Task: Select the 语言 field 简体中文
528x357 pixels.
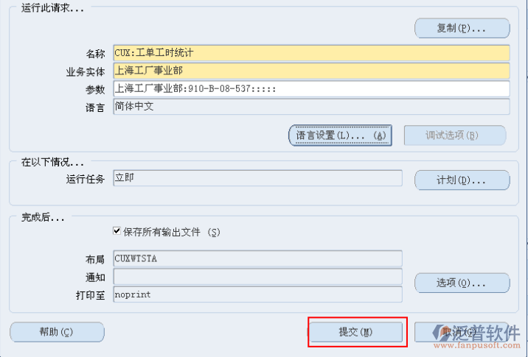Action: click(x=311, y=107)
